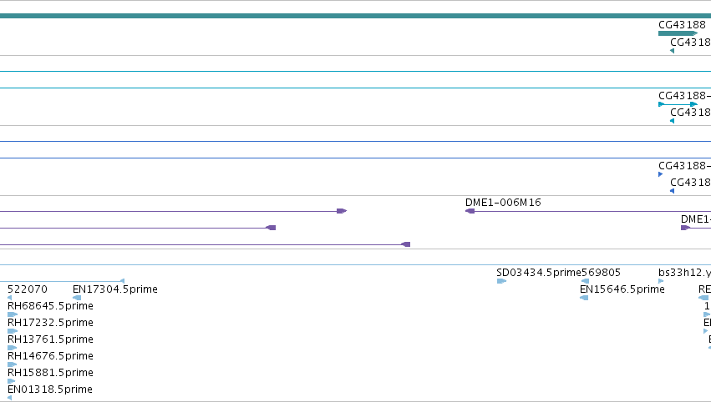This screenshot has width=711, height=402.
Task: Click the arrow glyph under RH17232.5prime
Action: 13,331
